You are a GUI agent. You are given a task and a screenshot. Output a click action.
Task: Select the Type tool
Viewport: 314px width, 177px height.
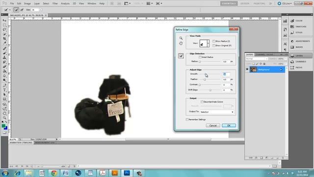(x=4, y=90)
